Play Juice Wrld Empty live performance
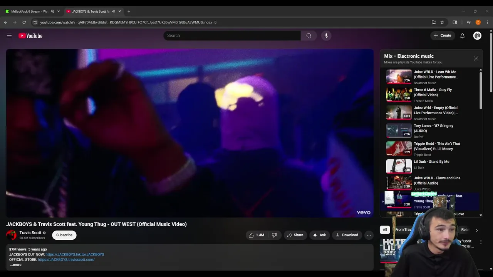Screen dimensions: 493x277 431,113
